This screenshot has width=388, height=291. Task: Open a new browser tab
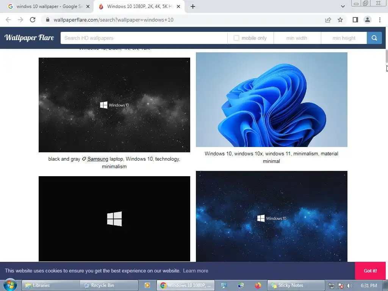[193, 7]
